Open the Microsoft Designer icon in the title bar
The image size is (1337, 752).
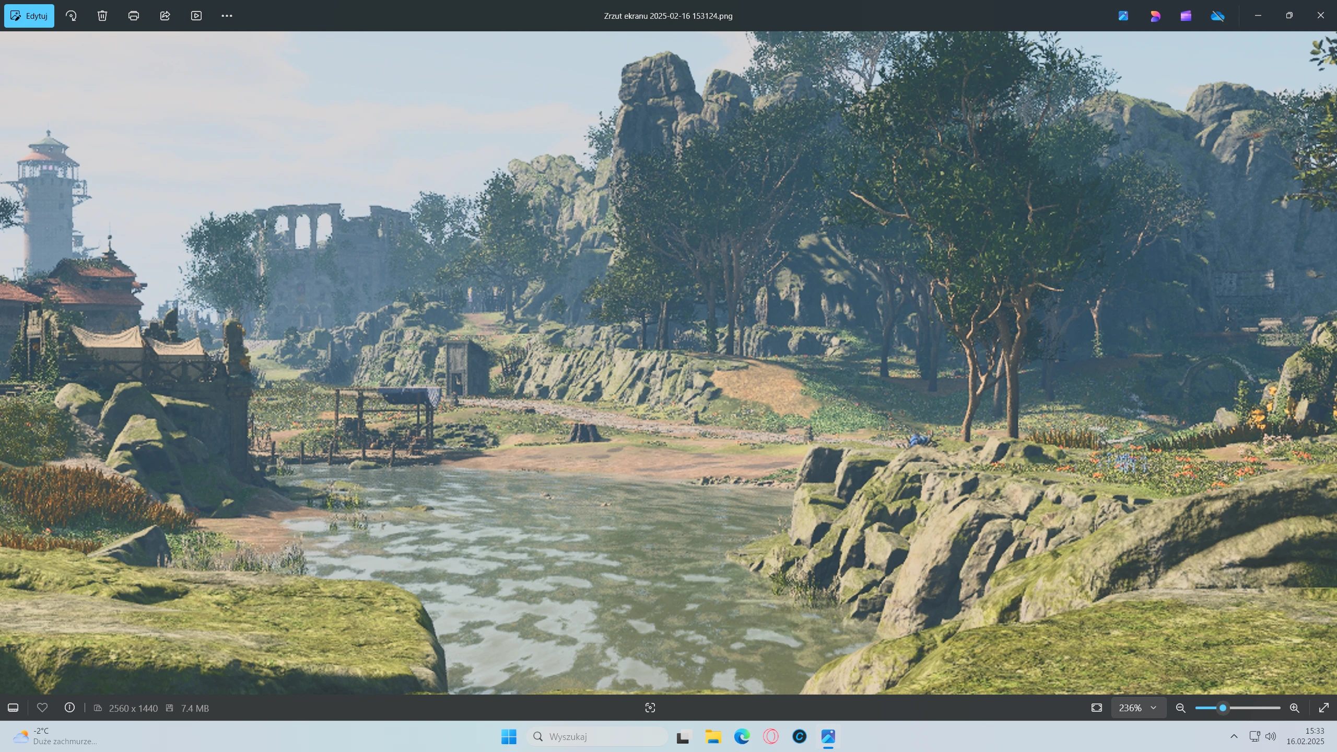click(x=1155, y=16)
